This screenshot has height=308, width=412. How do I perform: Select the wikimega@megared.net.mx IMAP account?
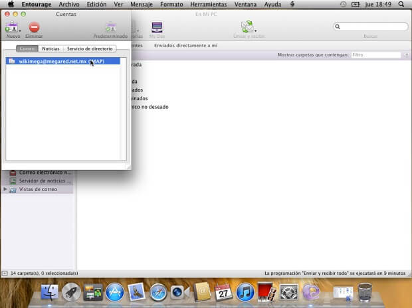tap(63, 61)
